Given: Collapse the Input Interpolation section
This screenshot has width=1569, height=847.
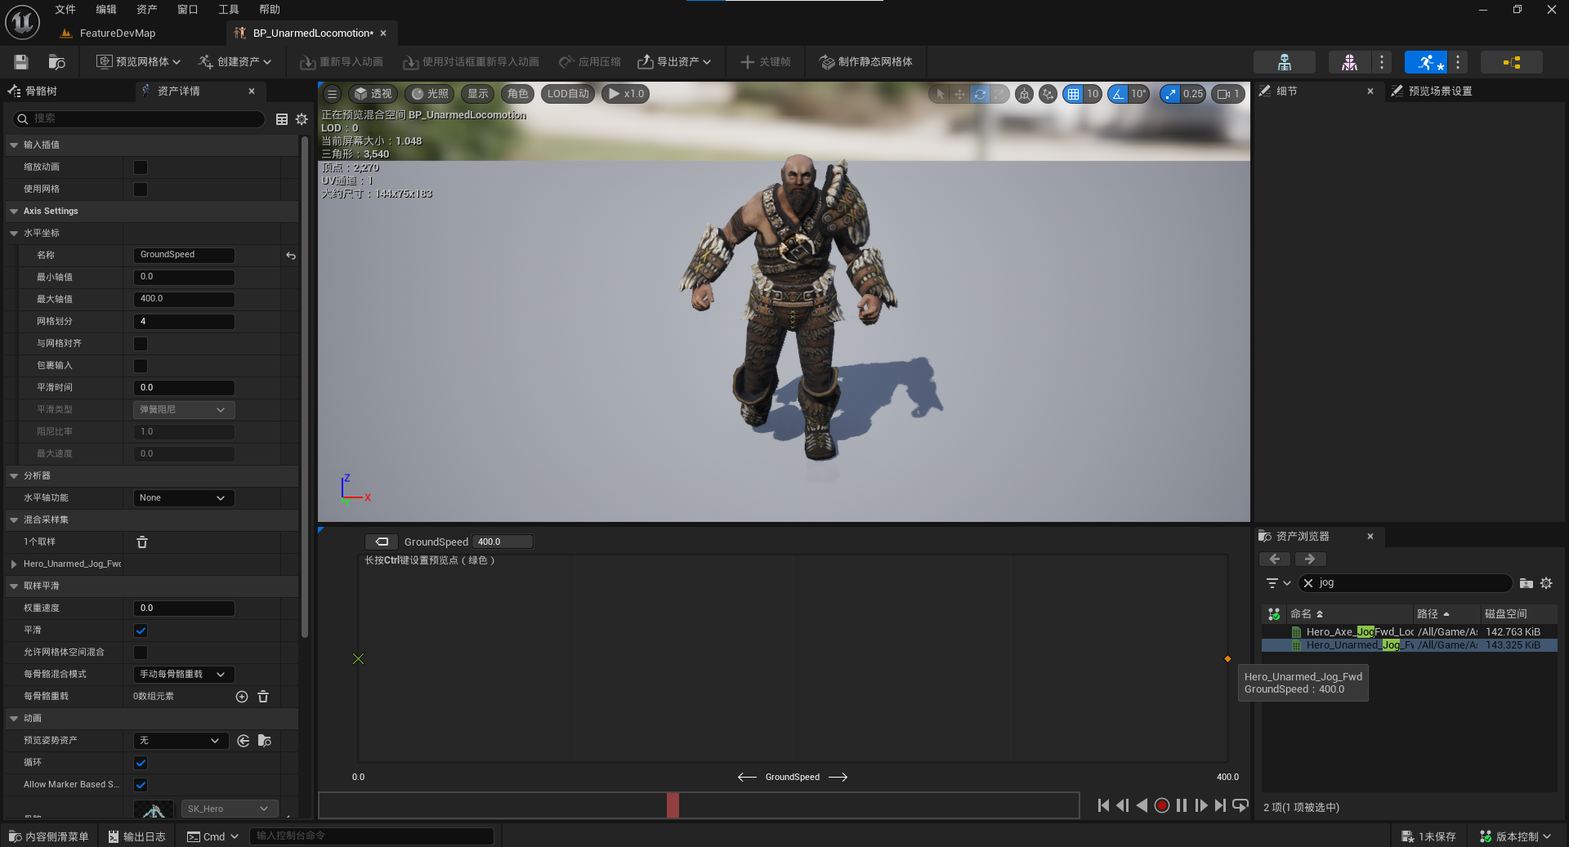Looking at the screenshot, I should [x=14, y=145].
